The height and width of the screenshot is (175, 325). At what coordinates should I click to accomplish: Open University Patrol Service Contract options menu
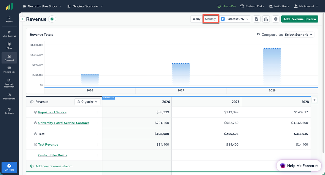(x=97, y=123)
